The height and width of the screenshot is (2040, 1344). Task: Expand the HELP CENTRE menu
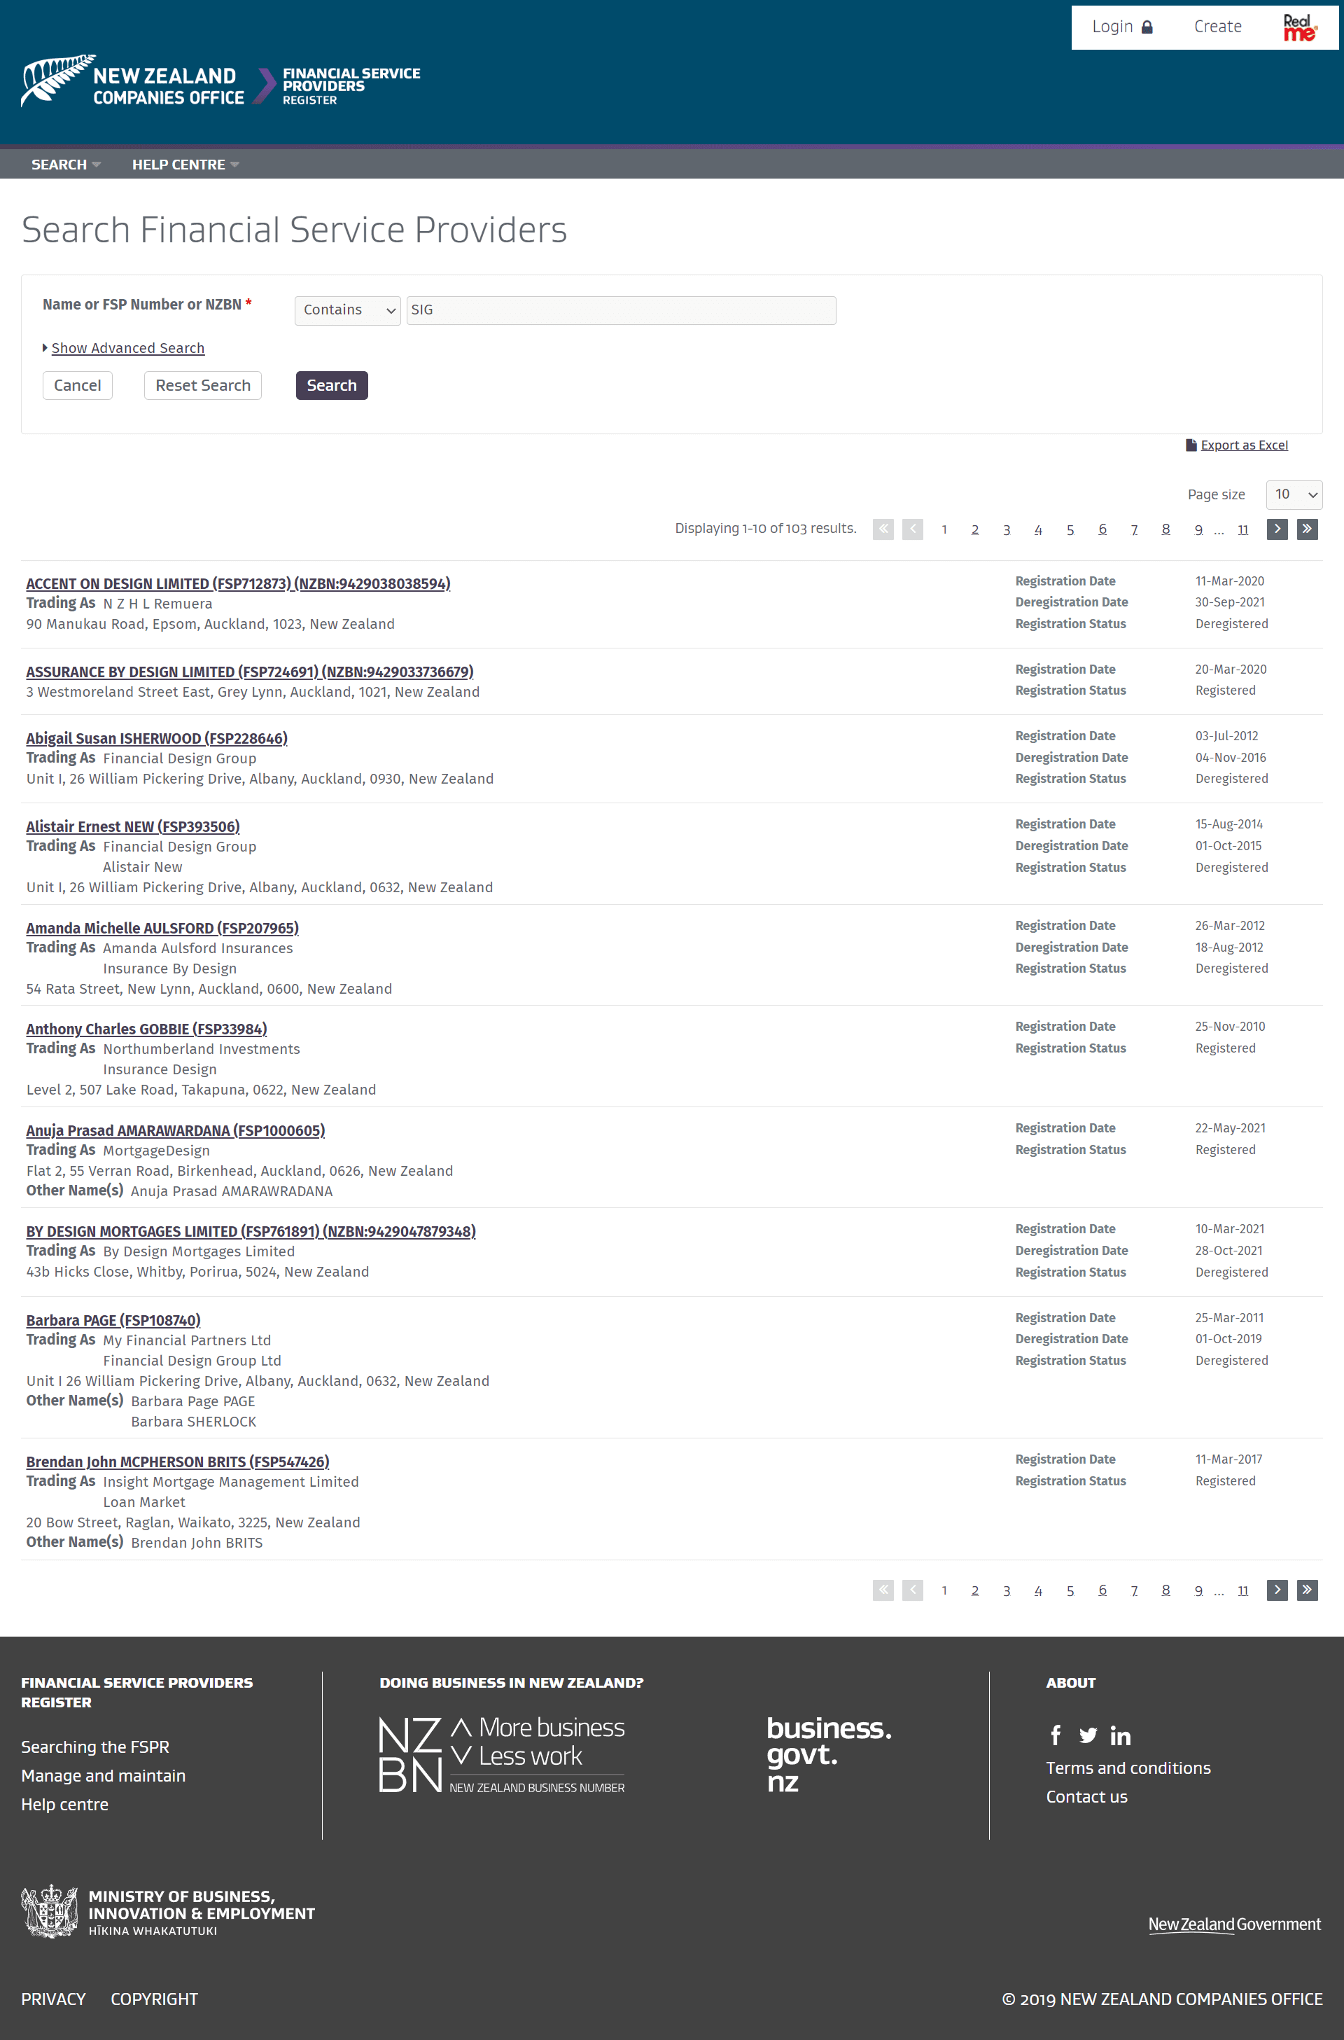tap(183, 163)
